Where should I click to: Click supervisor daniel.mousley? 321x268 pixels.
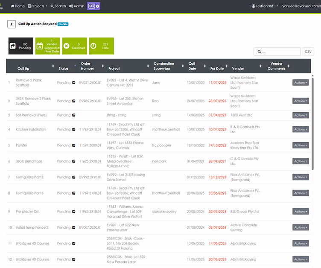point(164,212)
